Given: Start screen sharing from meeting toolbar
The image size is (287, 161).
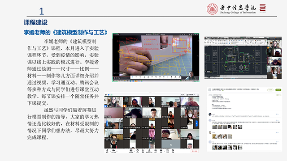Looking at the screenshot, I should (x=131, y=151).
